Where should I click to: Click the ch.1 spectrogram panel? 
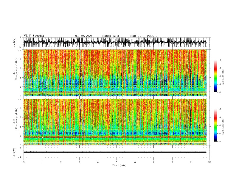click(115, 73)
